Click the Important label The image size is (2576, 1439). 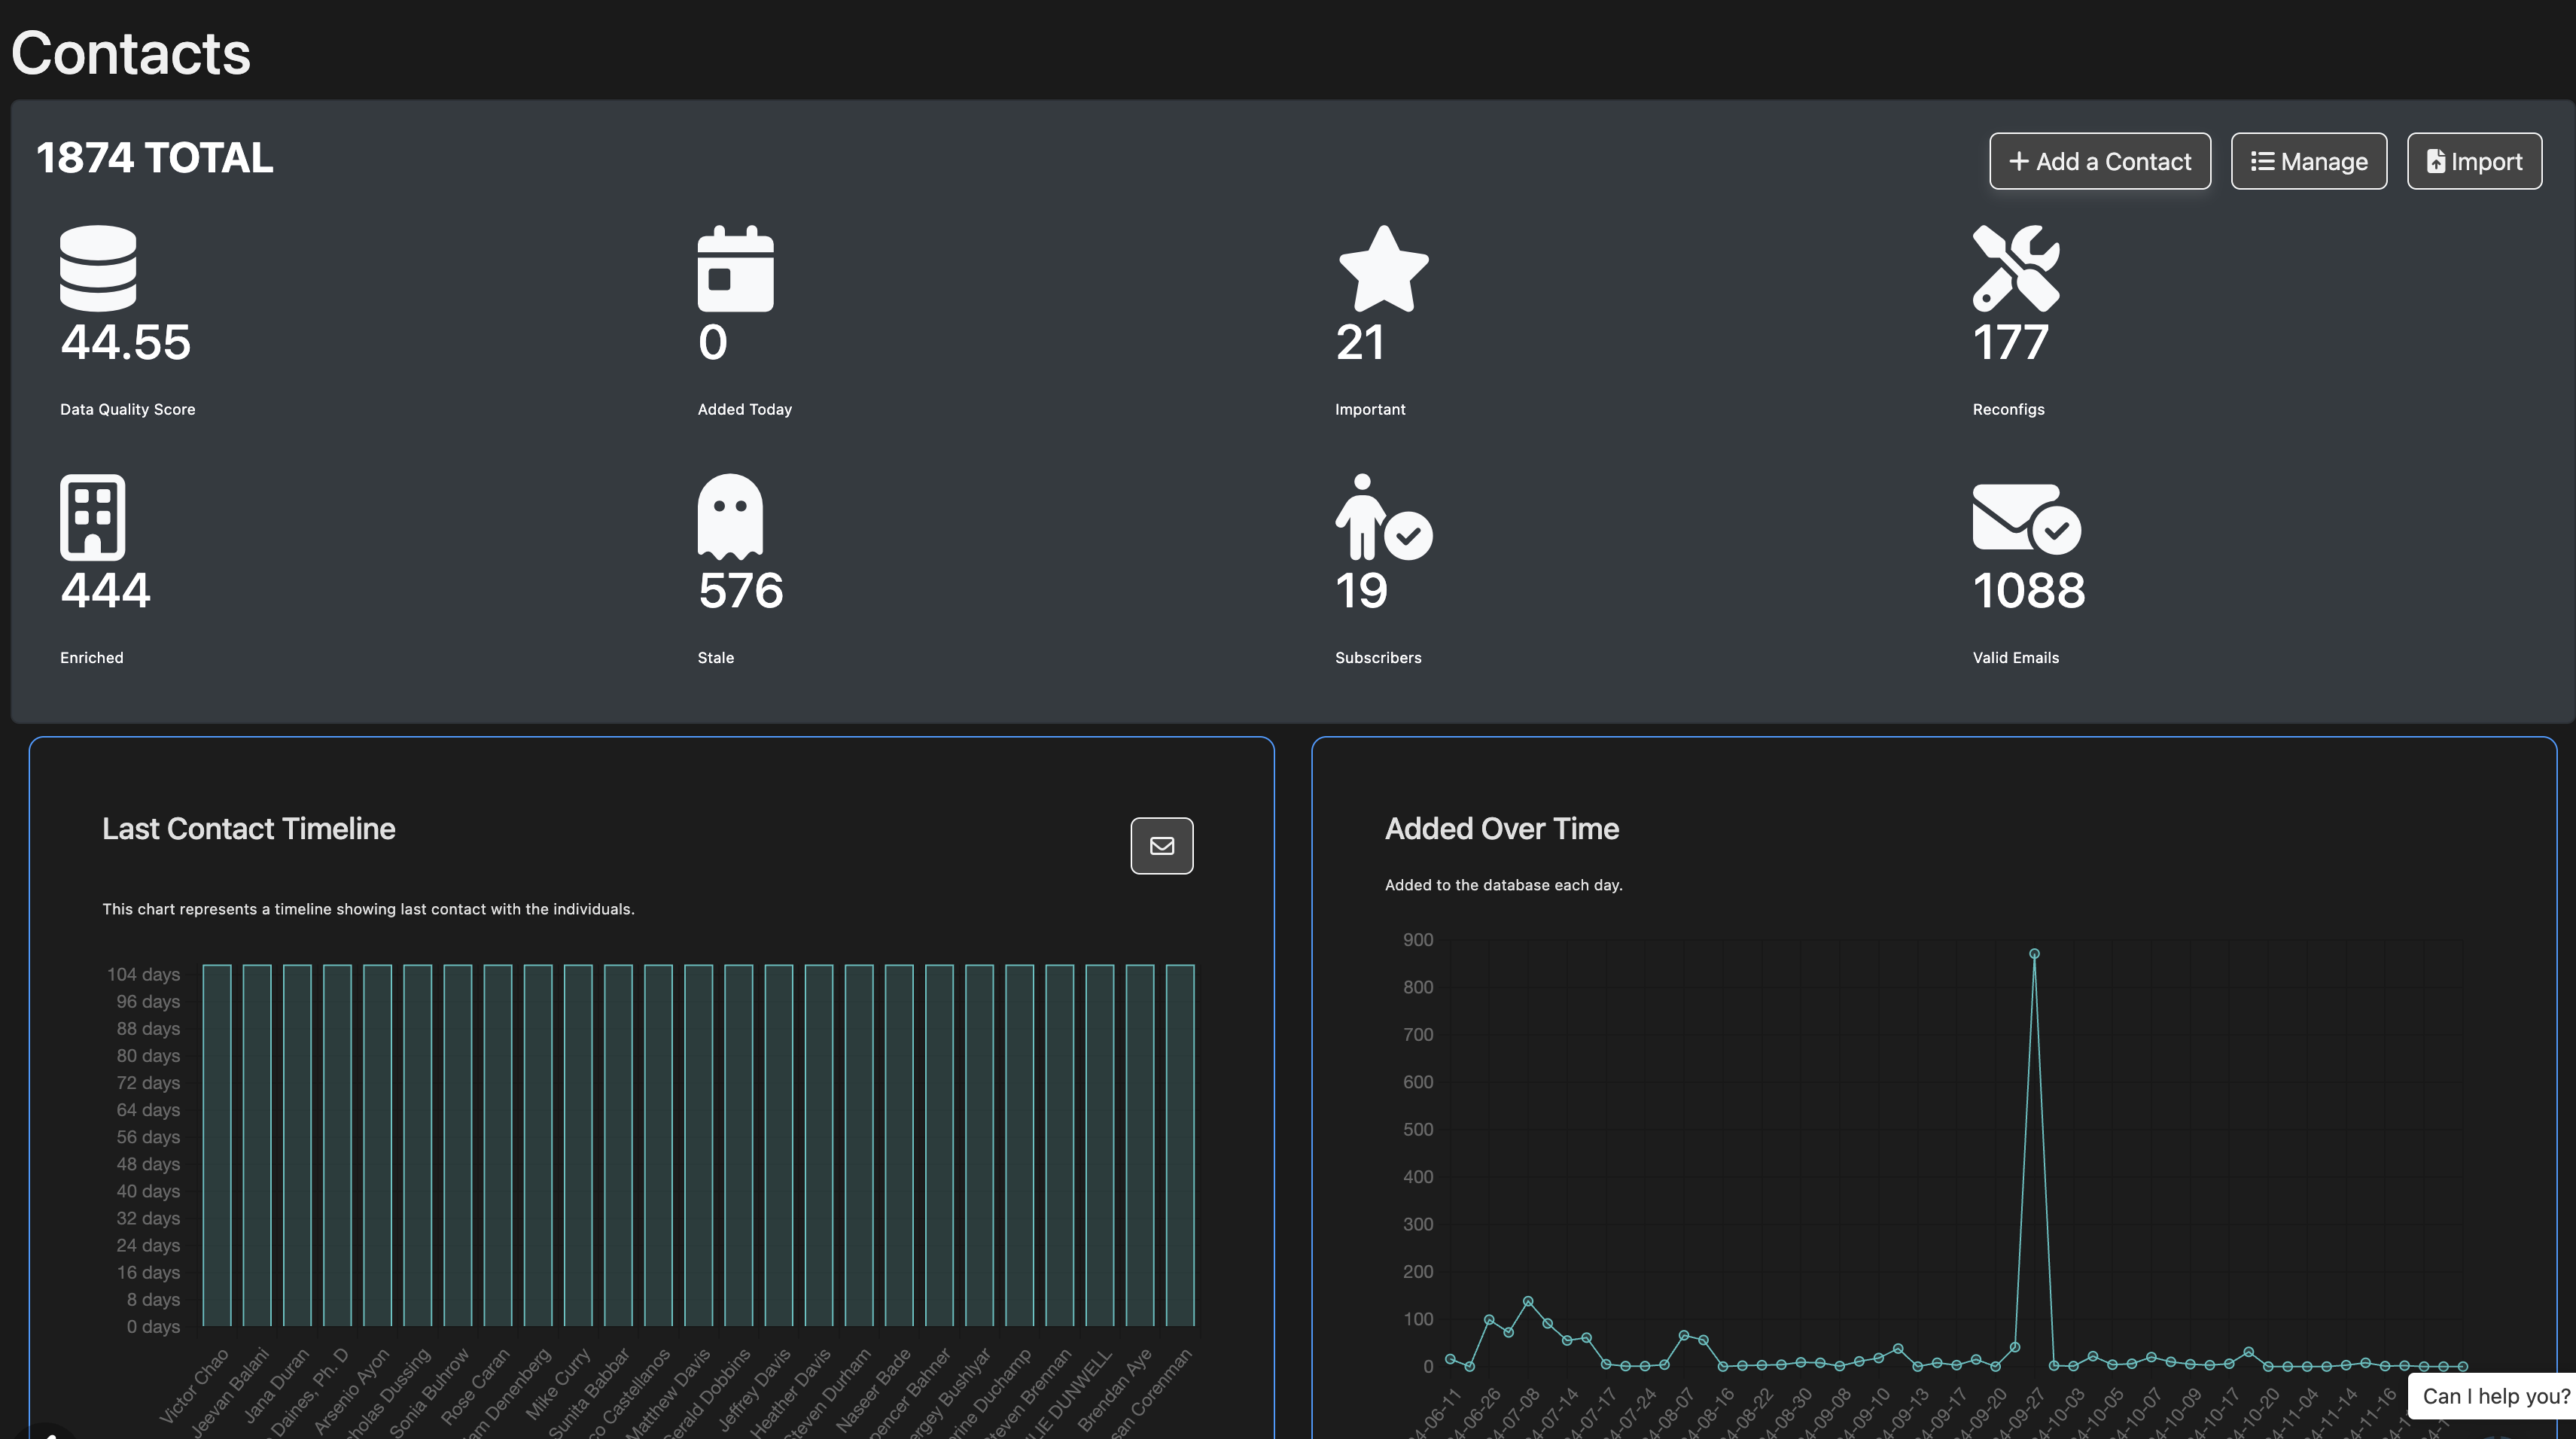[1370, 409]
